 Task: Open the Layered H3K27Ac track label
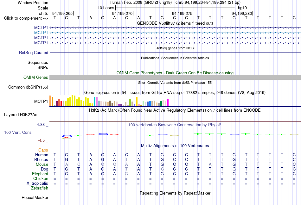coord(21,115)
